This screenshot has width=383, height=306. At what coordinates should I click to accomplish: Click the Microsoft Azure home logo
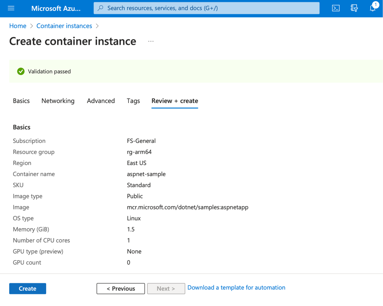(56, 8)
